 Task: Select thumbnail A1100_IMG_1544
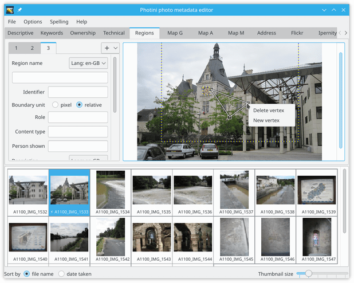[193, 239]
